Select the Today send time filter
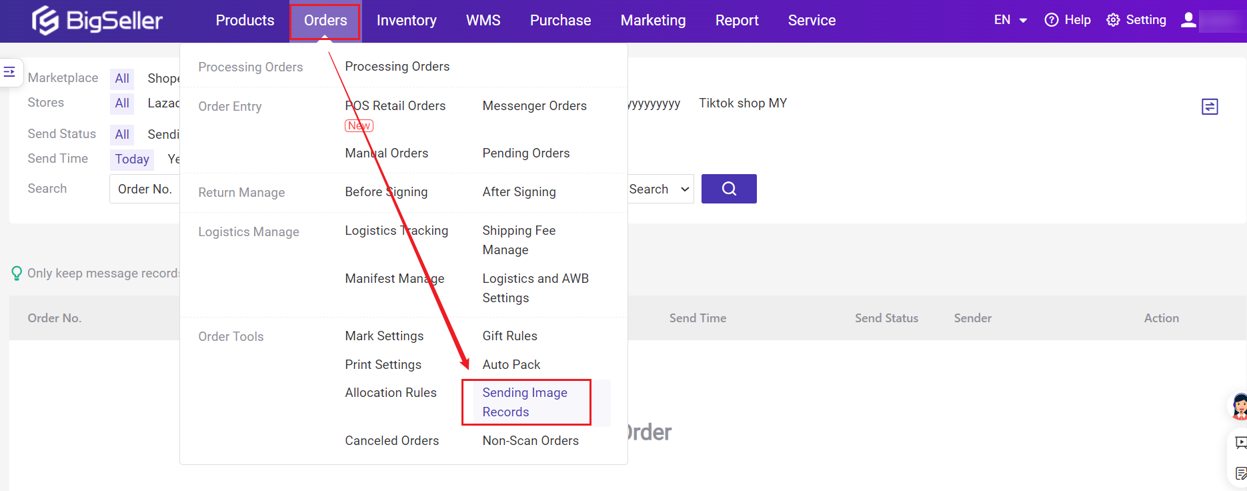The width and height of the screenshot is (1247, 491). [x=132, y=159]
